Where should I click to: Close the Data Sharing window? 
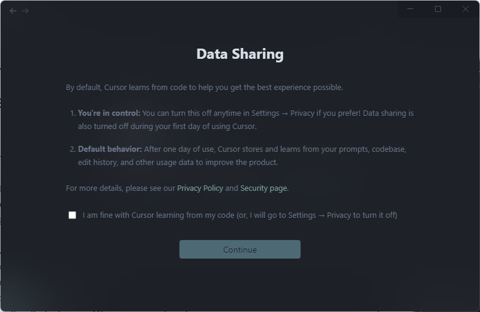(x=466, y=9)
